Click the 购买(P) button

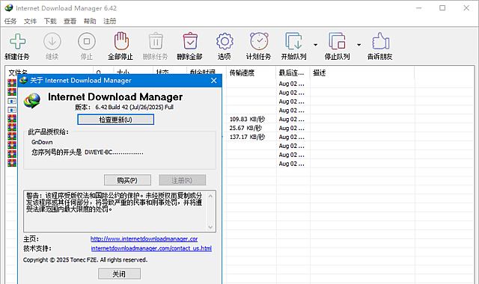coord(127,180)
